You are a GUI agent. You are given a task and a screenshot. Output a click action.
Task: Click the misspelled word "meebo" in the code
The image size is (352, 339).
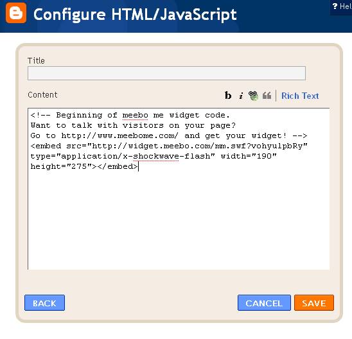pos(135,116)
